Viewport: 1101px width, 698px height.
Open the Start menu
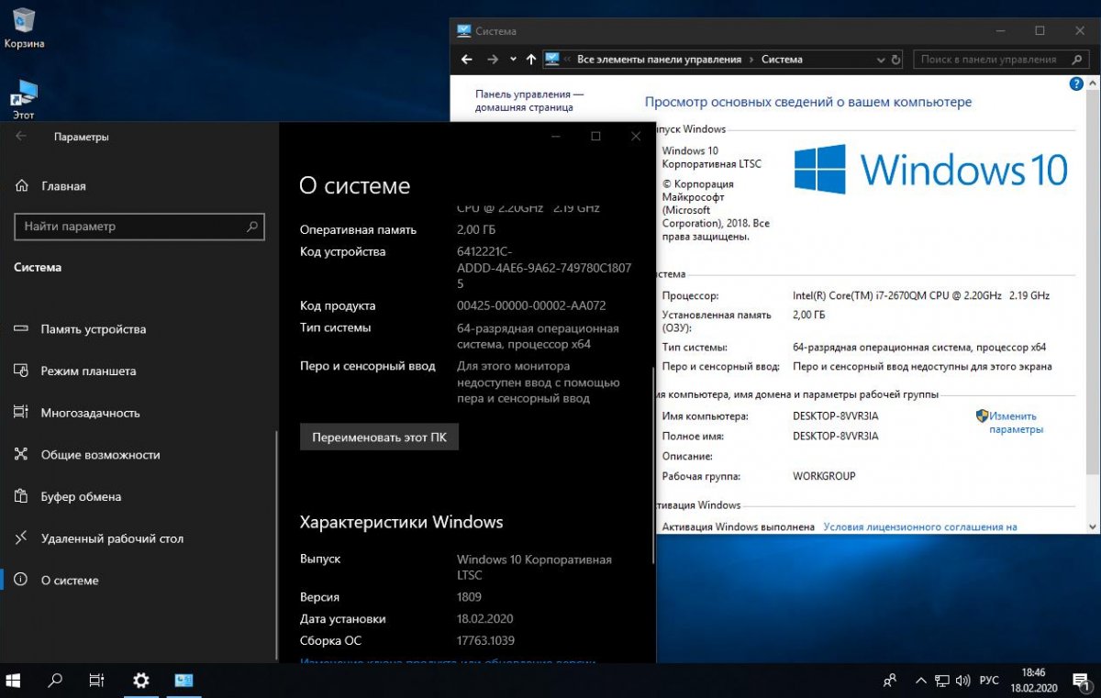[14, 681]
